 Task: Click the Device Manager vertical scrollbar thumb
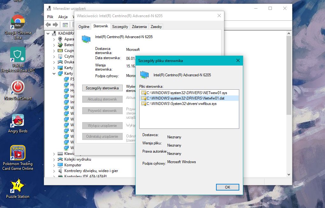click(289, 75)
